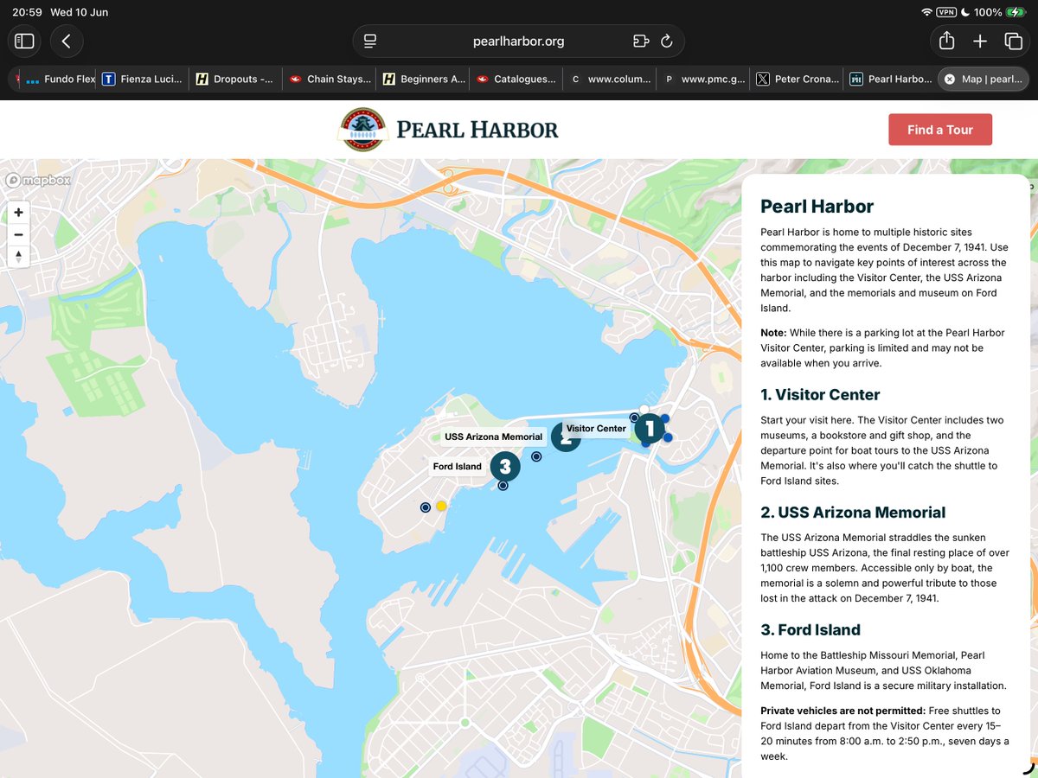Click the 'Note:' parking paragraph
This screenshot has height=778, width=1038.
click(x=882, y=348)
